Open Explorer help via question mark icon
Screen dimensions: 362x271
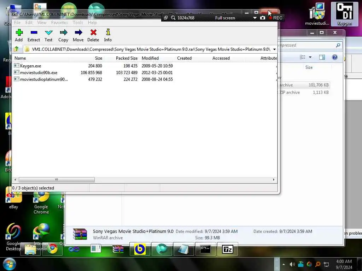pyautogui.click(x=335, y=57)
